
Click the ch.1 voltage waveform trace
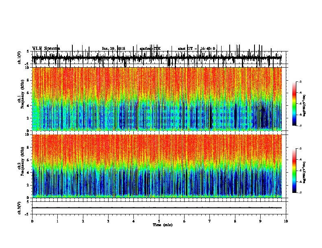point(157,58)
